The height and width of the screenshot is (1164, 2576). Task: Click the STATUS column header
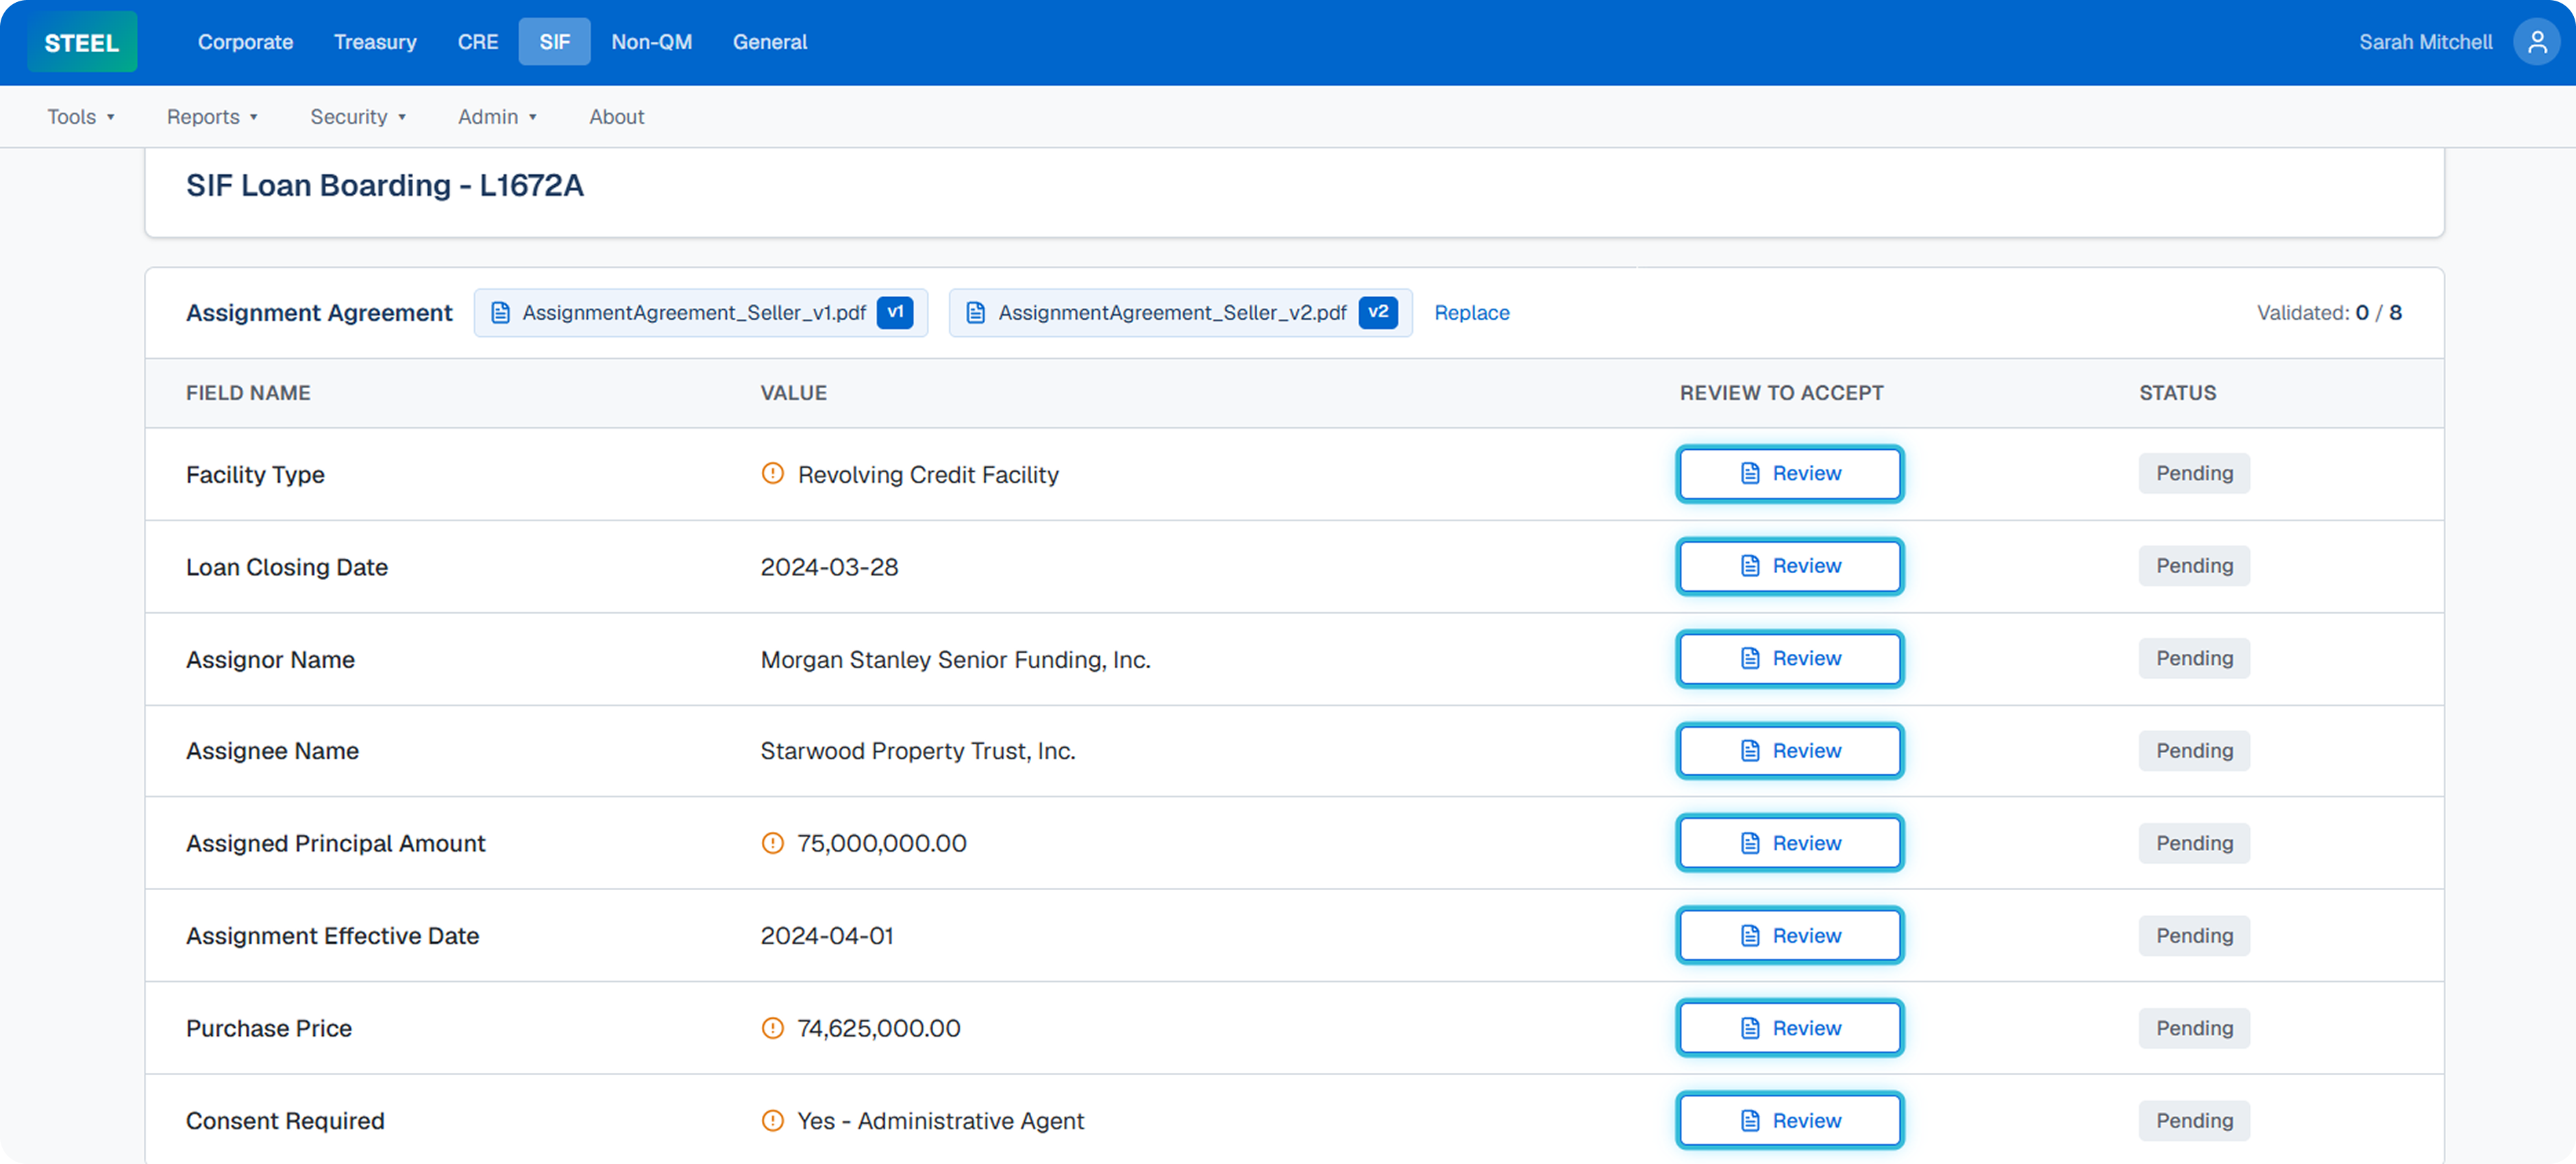click(2177, 394)
